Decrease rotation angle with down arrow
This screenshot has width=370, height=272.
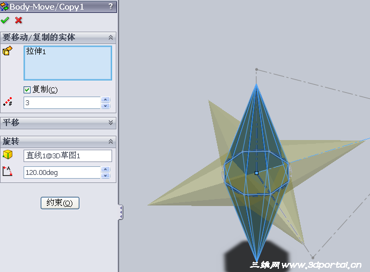[106, 175]
